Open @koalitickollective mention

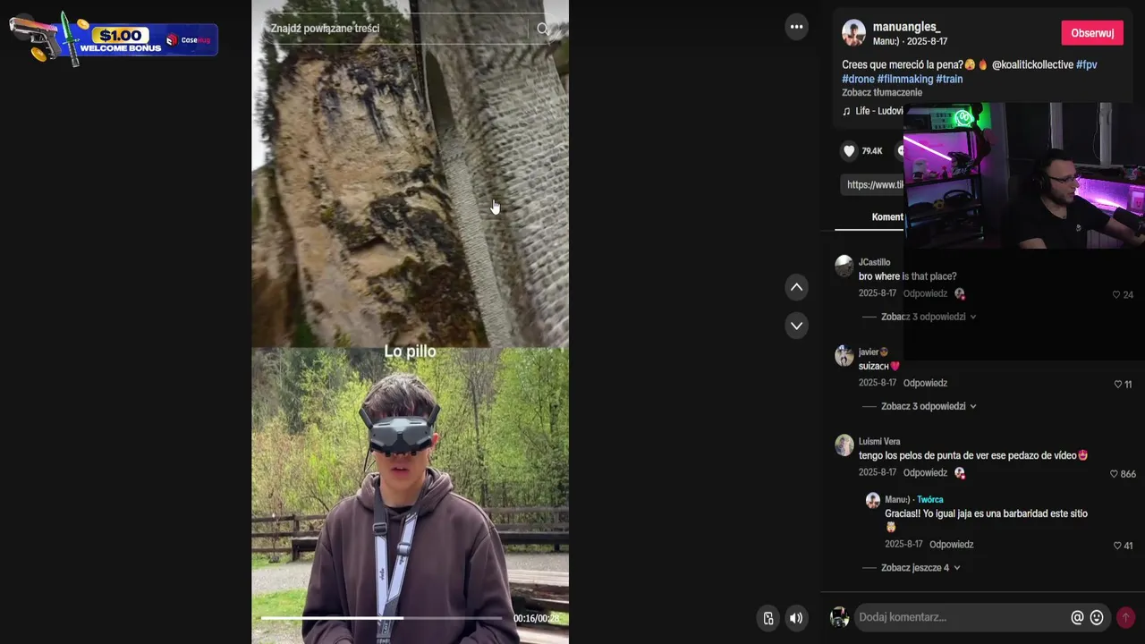[x=1032, y=64]
